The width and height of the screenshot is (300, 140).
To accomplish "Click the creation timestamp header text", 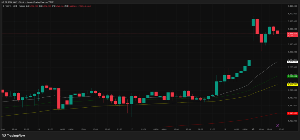I will [x=27, y=2].
